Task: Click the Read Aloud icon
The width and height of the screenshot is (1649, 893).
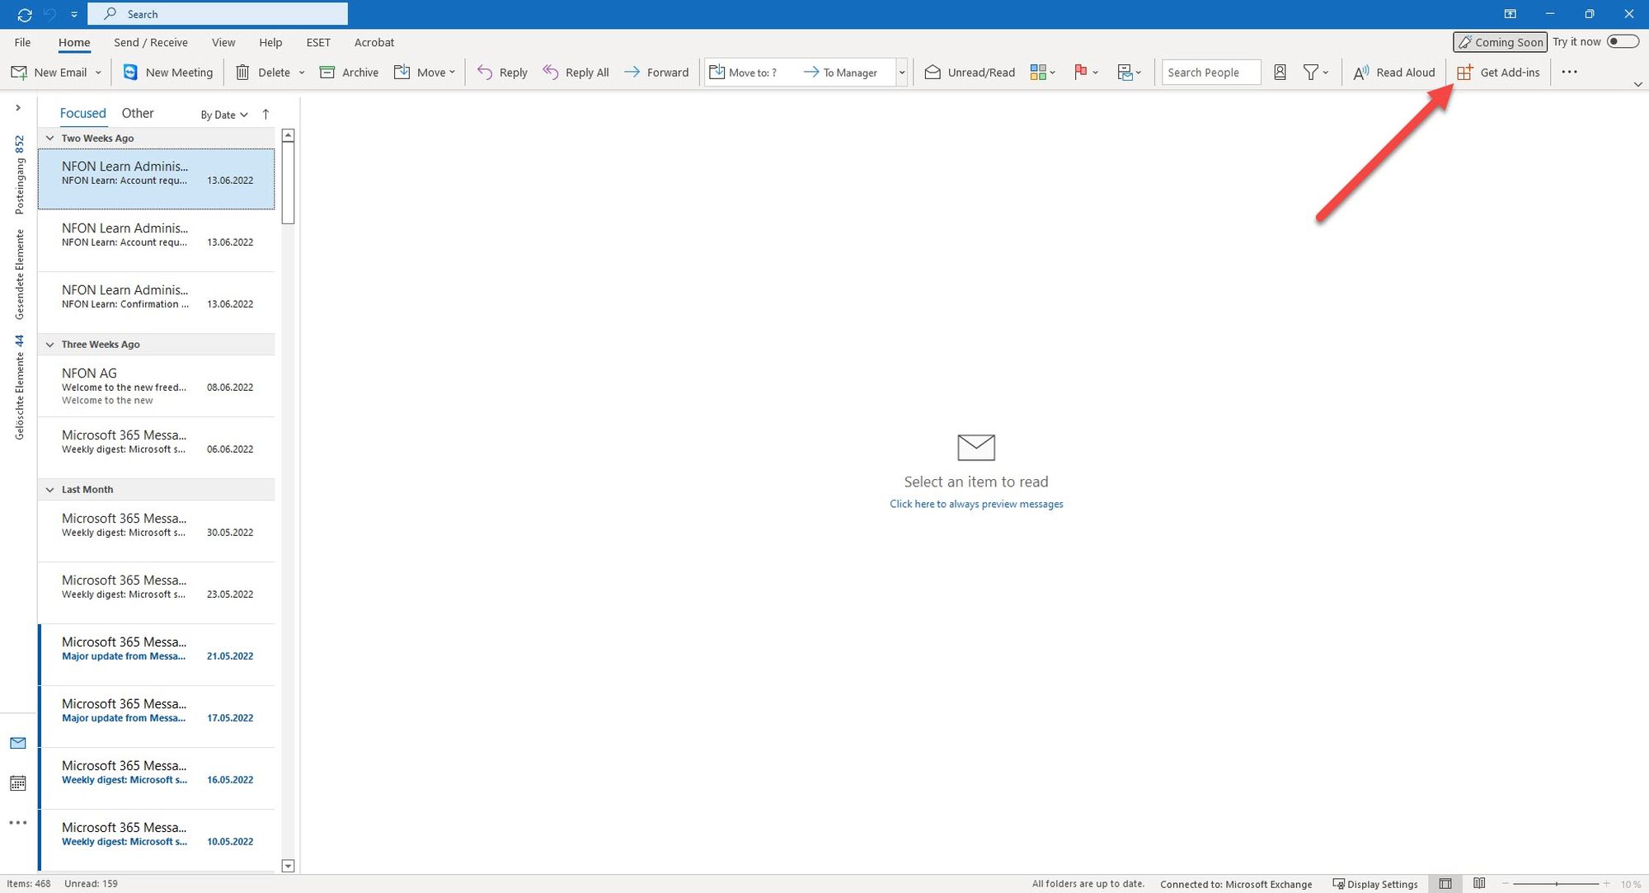Action: click(x=1361, y=73)
